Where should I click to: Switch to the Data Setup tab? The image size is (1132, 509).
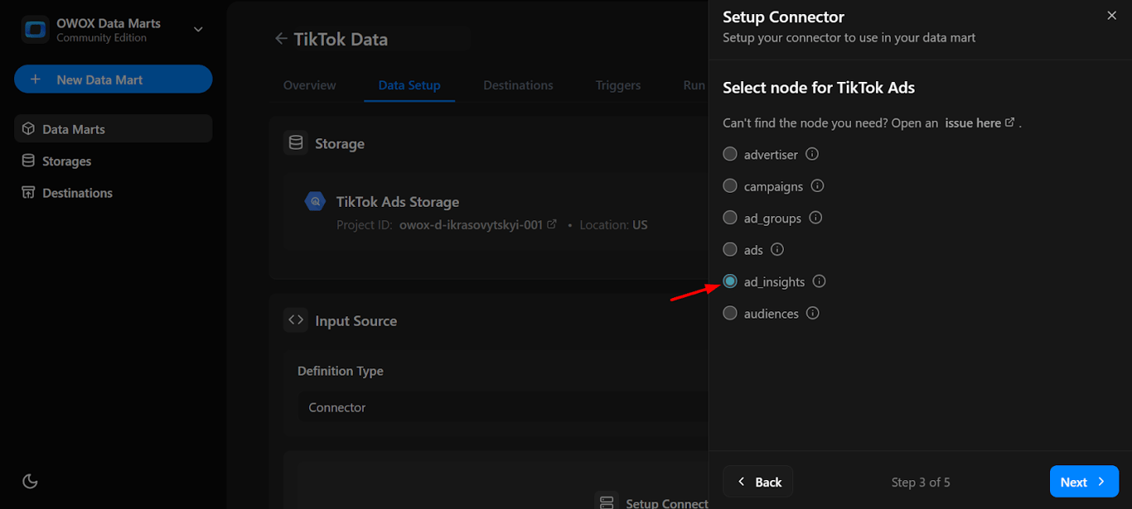pyautogui.click(x=409, y=85)
